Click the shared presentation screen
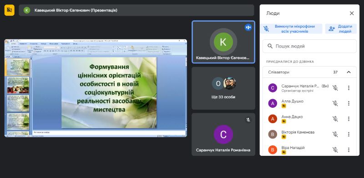364x178 pixels. [96, 88]
